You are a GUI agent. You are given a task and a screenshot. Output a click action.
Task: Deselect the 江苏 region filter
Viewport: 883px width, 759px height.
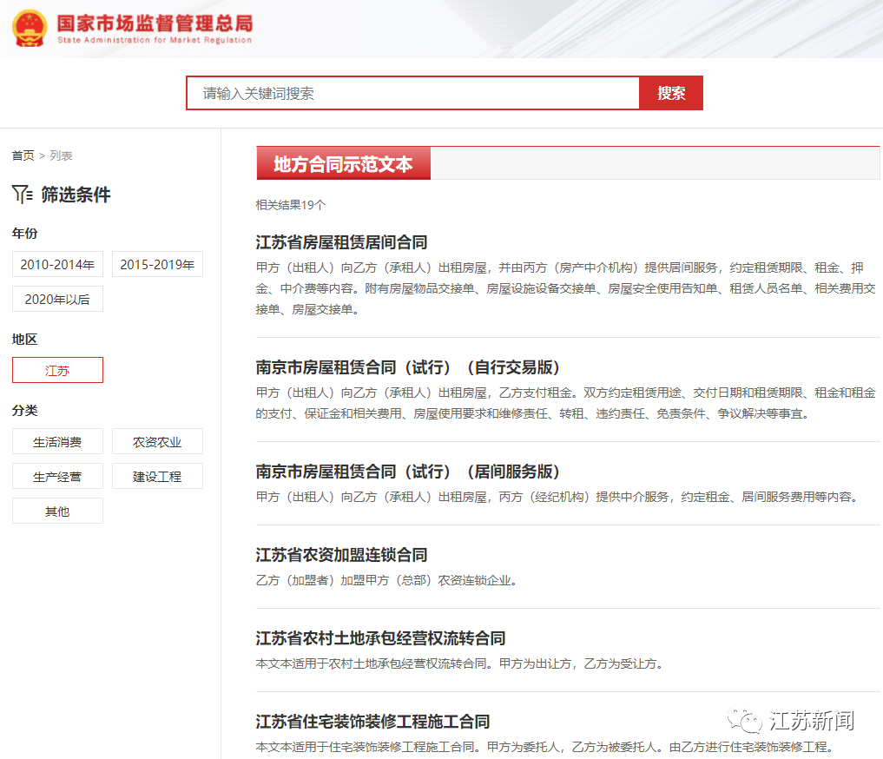coord(57,370)
